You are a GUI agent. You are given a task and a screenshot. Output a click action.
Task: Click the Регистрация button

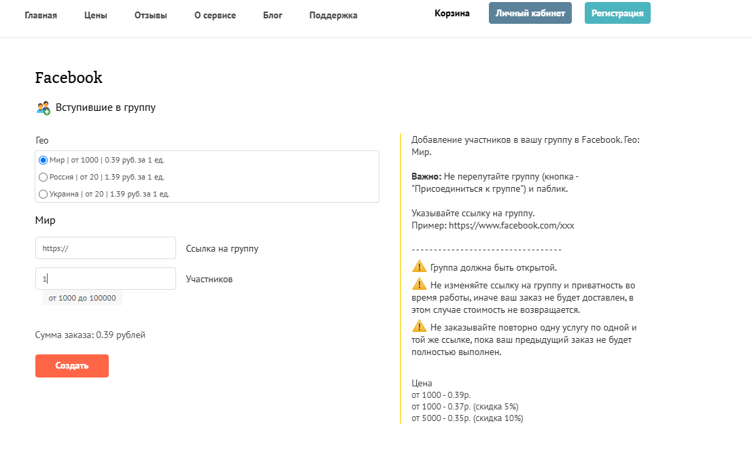(617, 13)
